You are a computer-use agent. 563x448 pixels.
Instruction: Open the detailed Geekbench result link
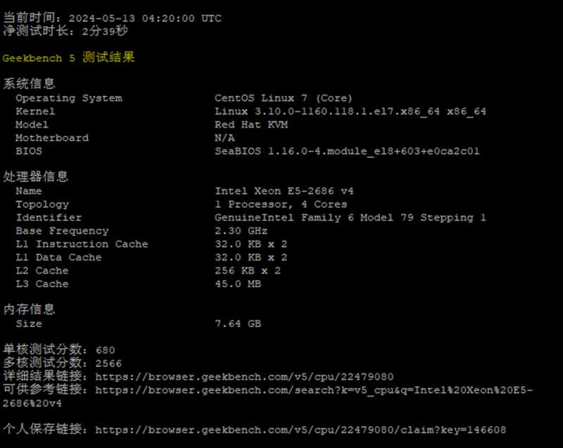point(244,377)
